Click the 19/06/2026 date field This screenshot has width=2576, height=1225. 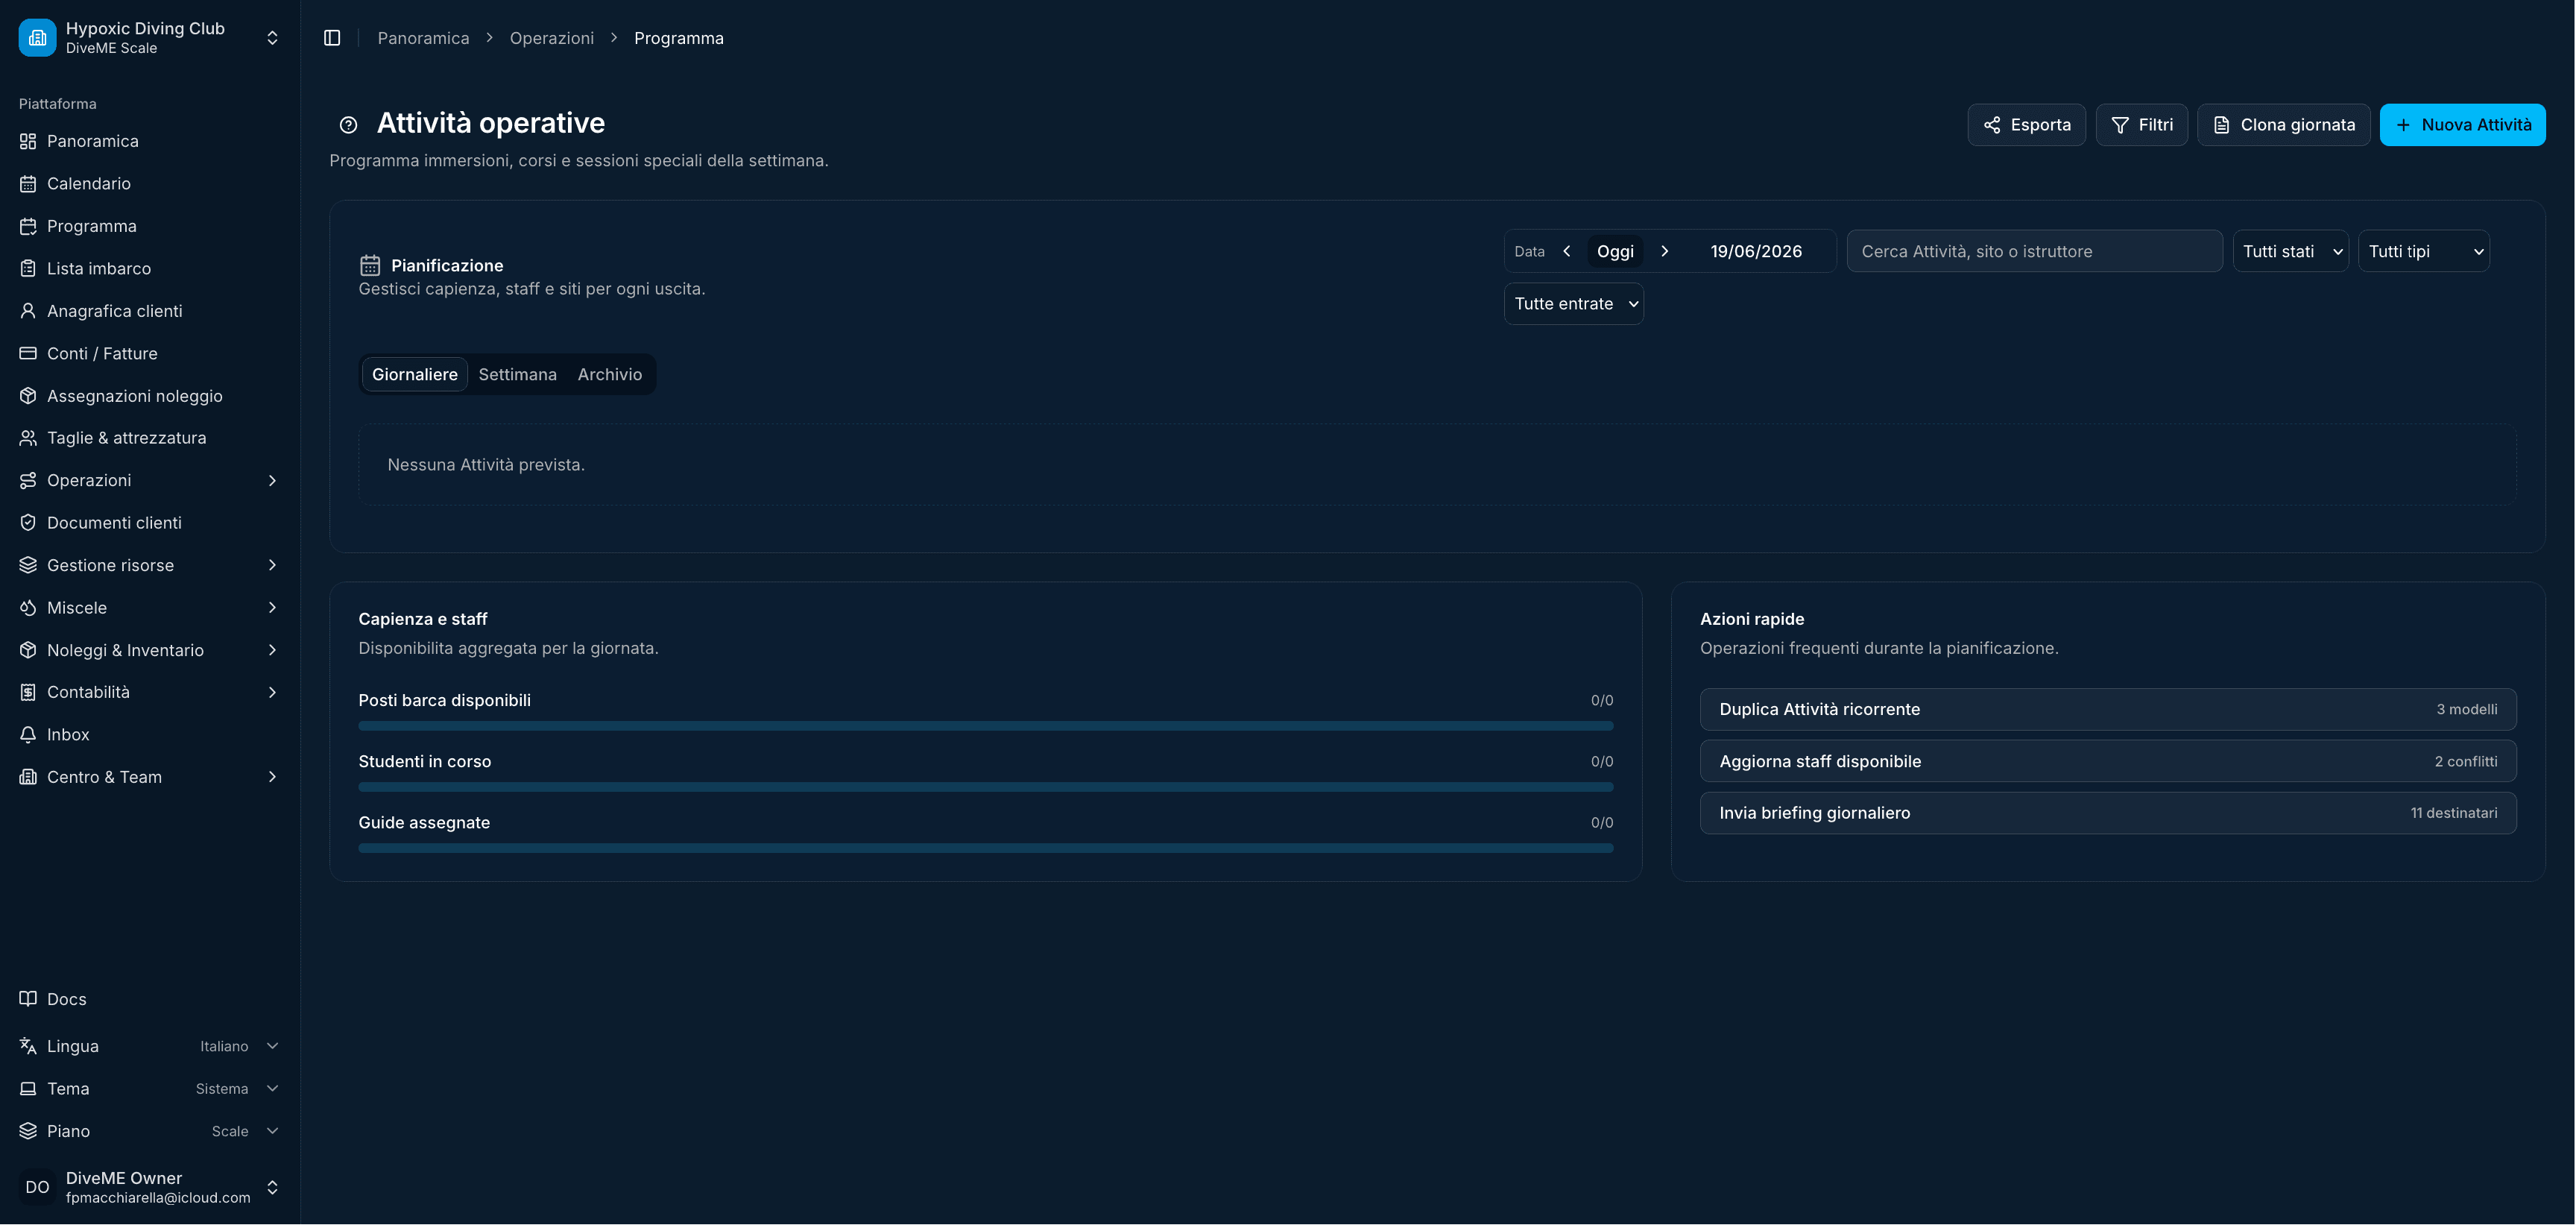tap(1756, 251)
